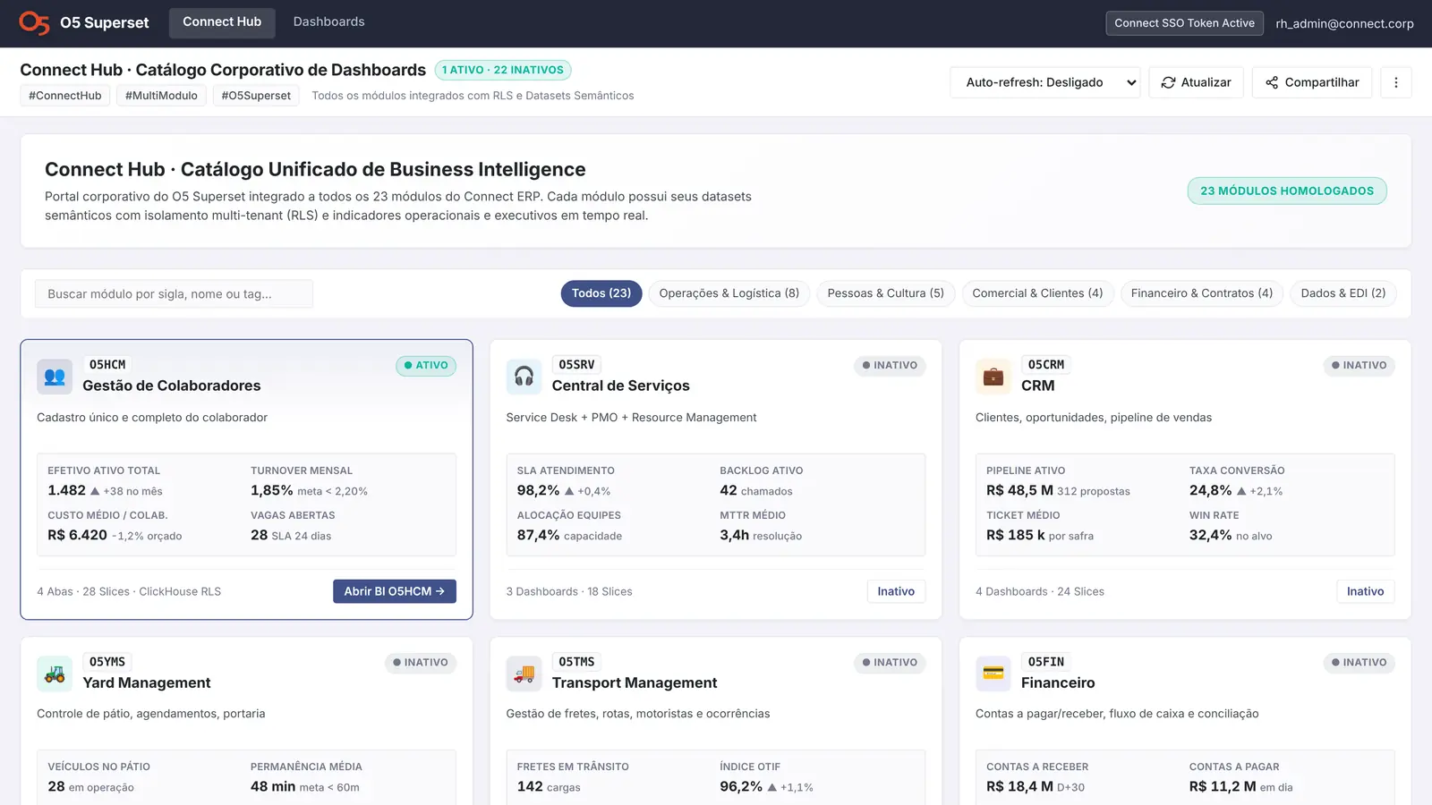Click the Compartilhar button
Image resolution: width=1432 pixels, height=805 pixels.
(x=1312, y=82)
